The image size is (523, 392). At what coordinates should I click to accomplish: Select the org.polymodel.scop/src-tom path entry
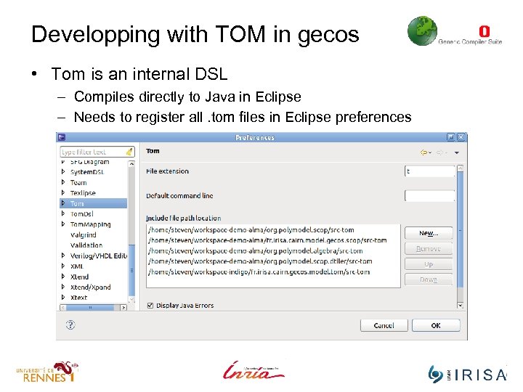(x=251, y=230)
